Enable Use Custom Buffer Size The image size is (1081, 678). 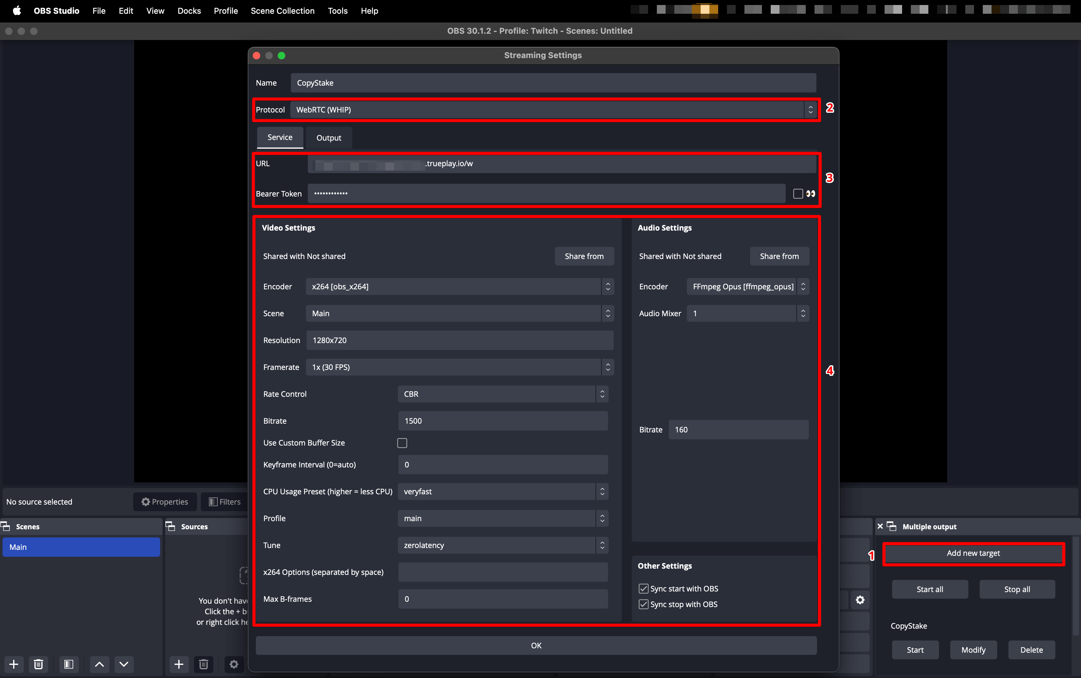click(x=402, y=443)
